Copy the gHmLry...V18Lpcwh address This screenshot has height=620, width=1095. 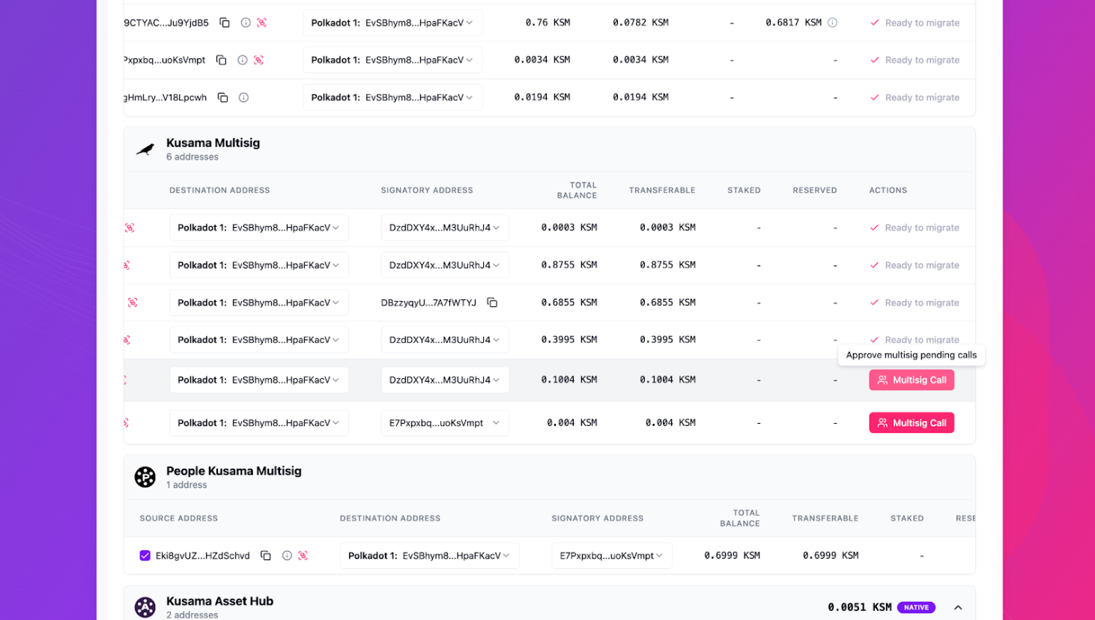click(222, 97)
